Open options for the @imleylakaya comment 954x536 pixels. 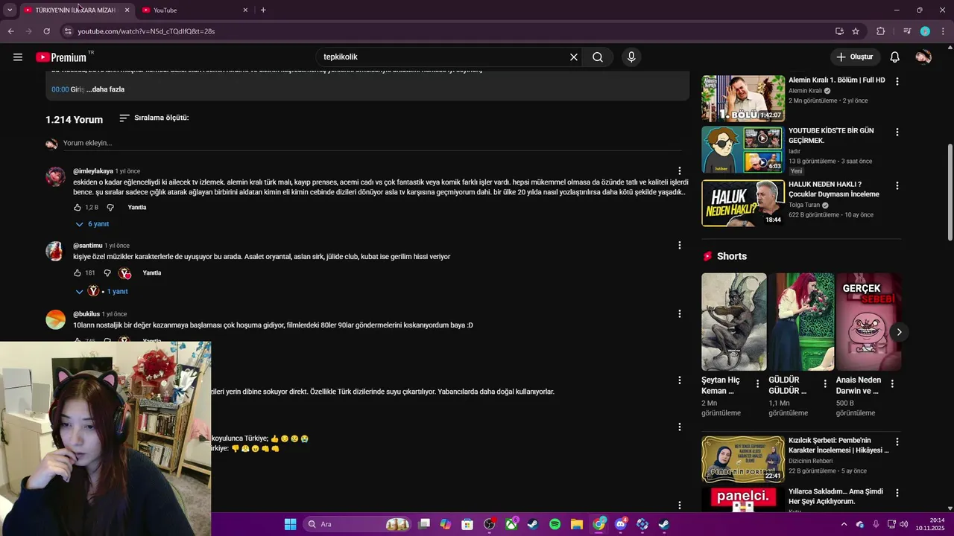[679, 171]
